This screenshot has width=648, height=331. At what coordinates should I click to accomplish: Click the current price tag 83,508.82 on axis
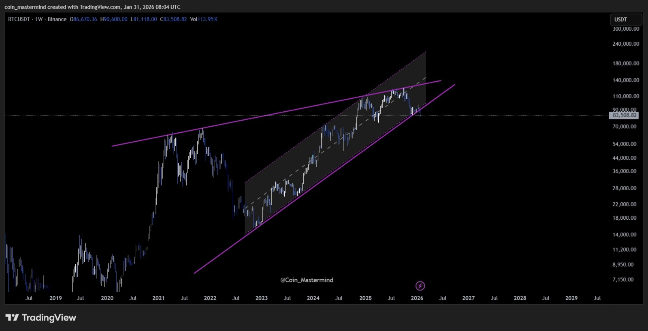tap(625, 115)
